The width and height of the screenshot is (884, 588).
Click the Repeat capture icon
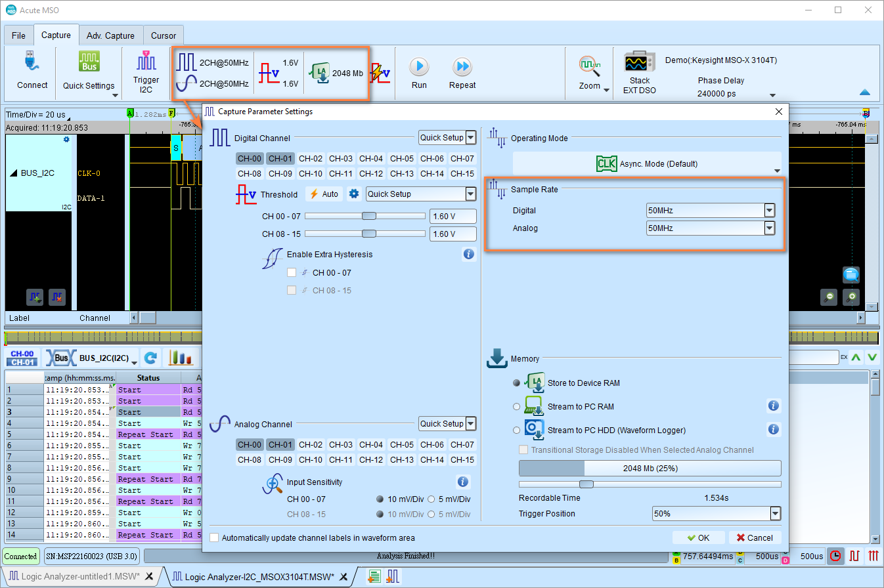click(x=462, y=66)
